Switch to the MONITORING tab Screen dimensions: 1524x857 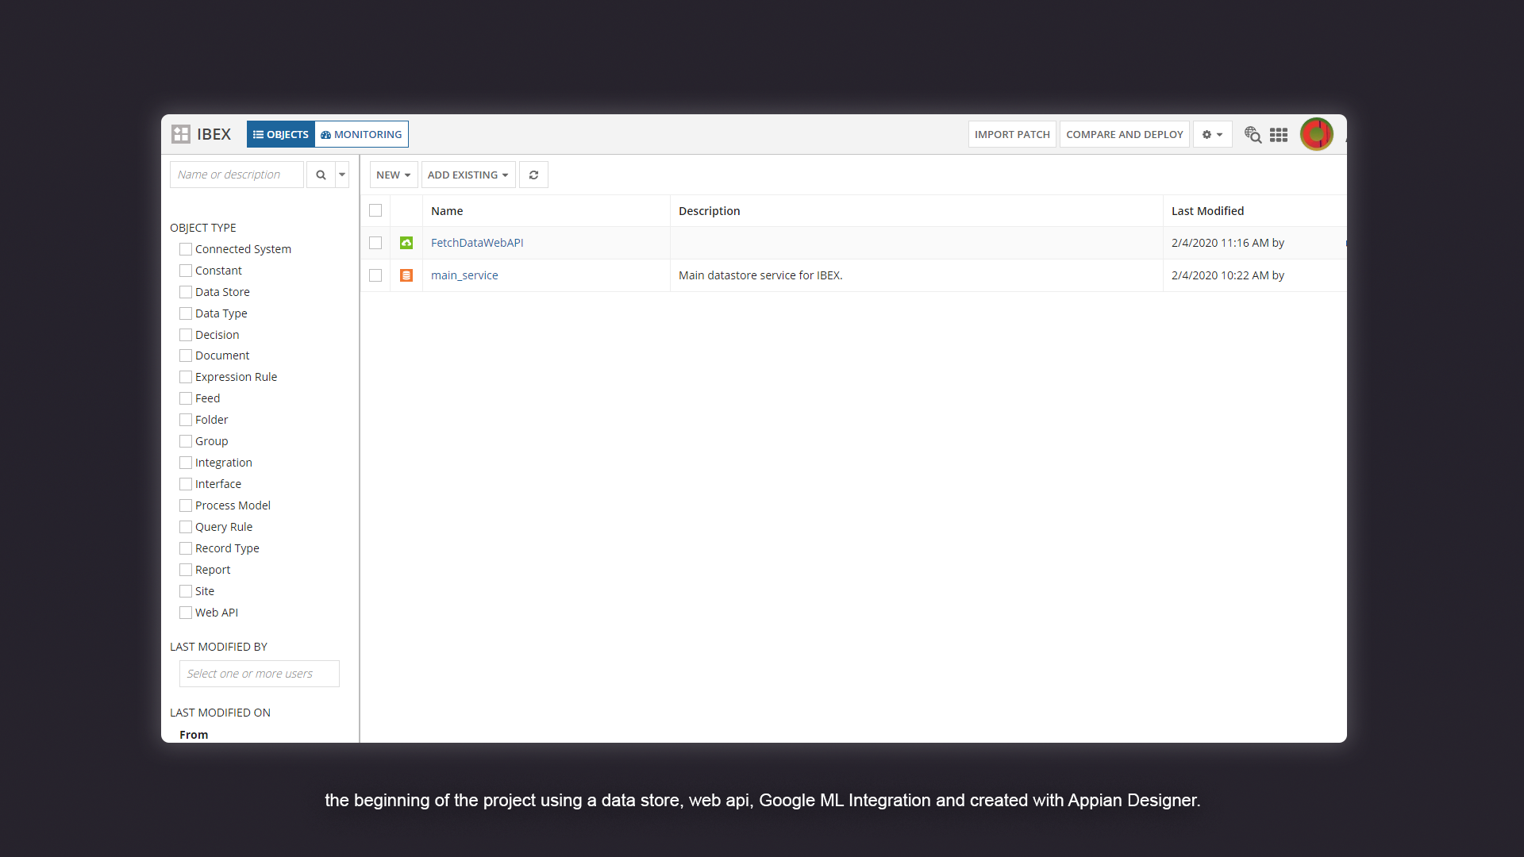[361, 134]
